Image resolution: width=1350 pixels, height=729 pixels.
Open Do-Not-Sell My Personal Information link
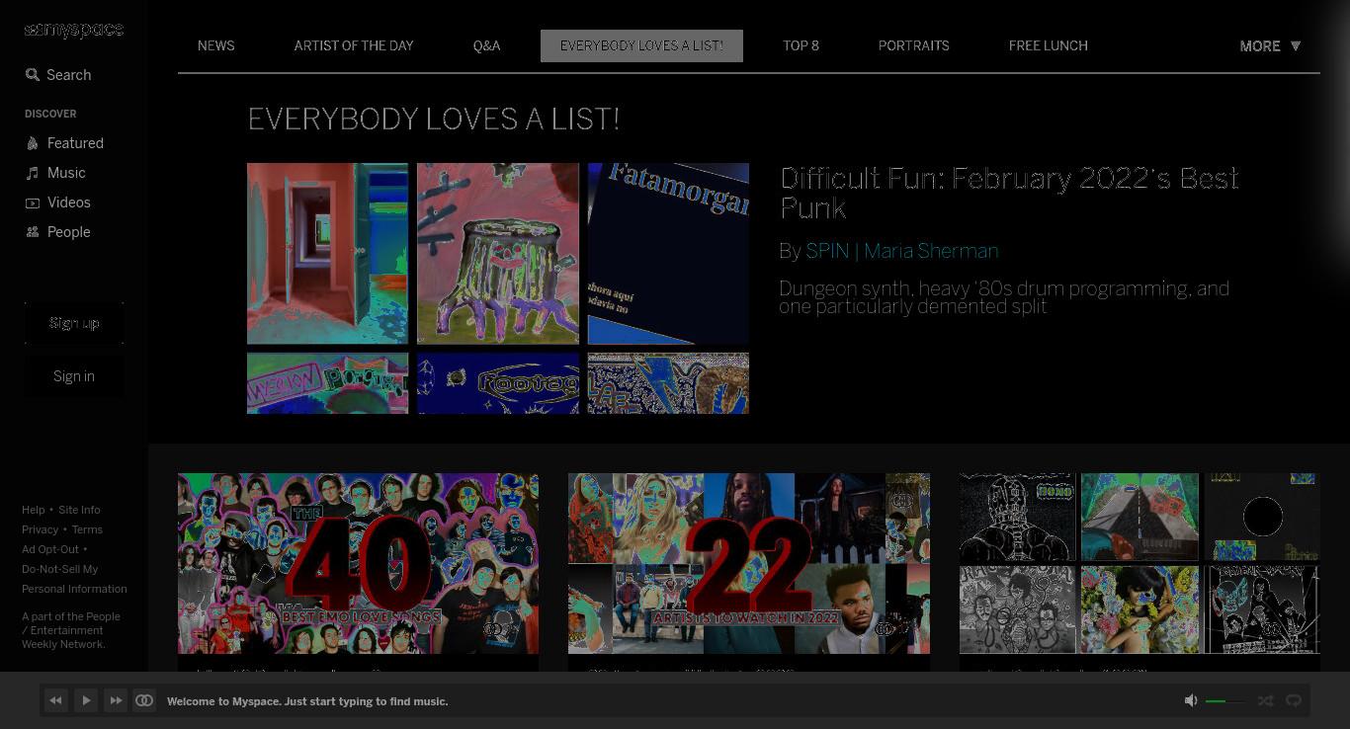pyautogui.click(x=74, y=579)
